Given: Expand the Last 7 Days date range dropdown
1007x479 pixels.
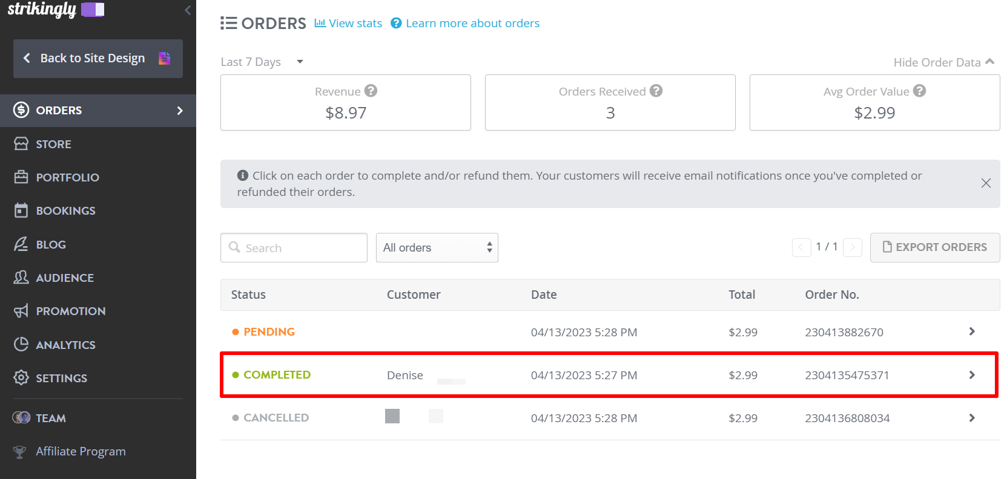Looking at the screenshot, I should (262, 62).
